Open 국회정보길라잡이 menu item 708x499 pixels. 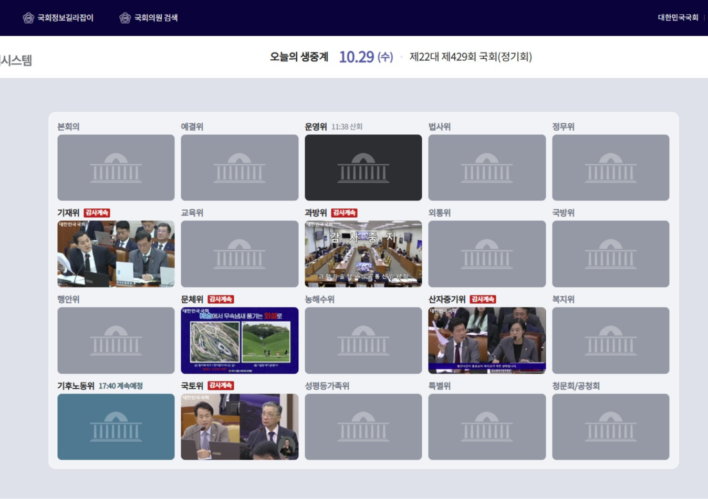click(65, 18)
